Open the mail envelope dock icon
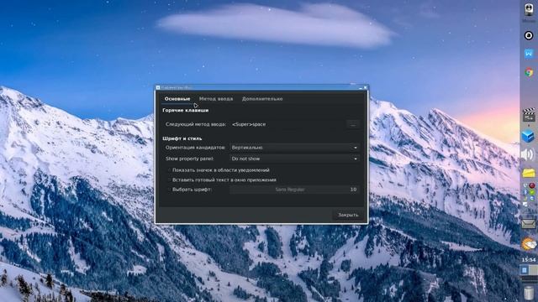Viewport: 538px width, 302px height. (529, 224)
